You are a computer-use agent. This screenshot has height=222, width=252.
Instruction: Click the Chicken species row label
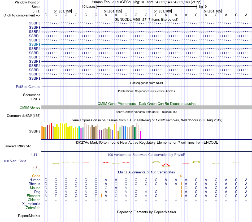pos(34,200)
